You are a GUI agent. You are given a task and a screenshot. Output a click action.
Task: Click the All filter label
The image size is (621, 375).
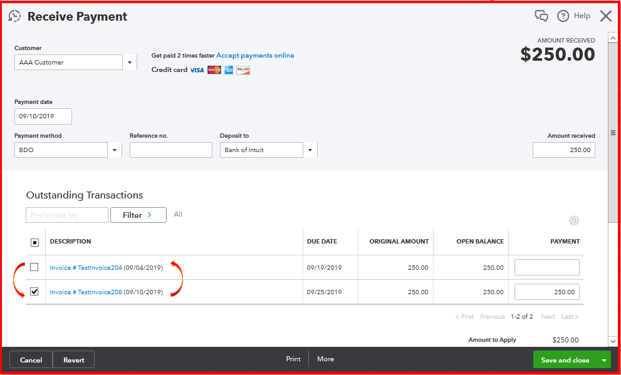click(x=178, y=214)
